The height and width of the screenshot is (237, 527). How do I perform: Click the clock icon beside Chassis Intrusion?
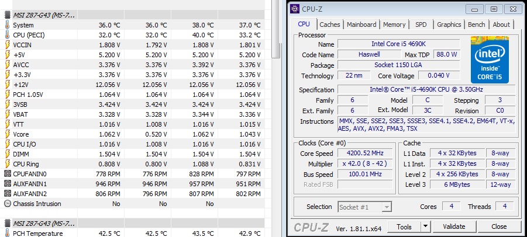coord(8,204)
